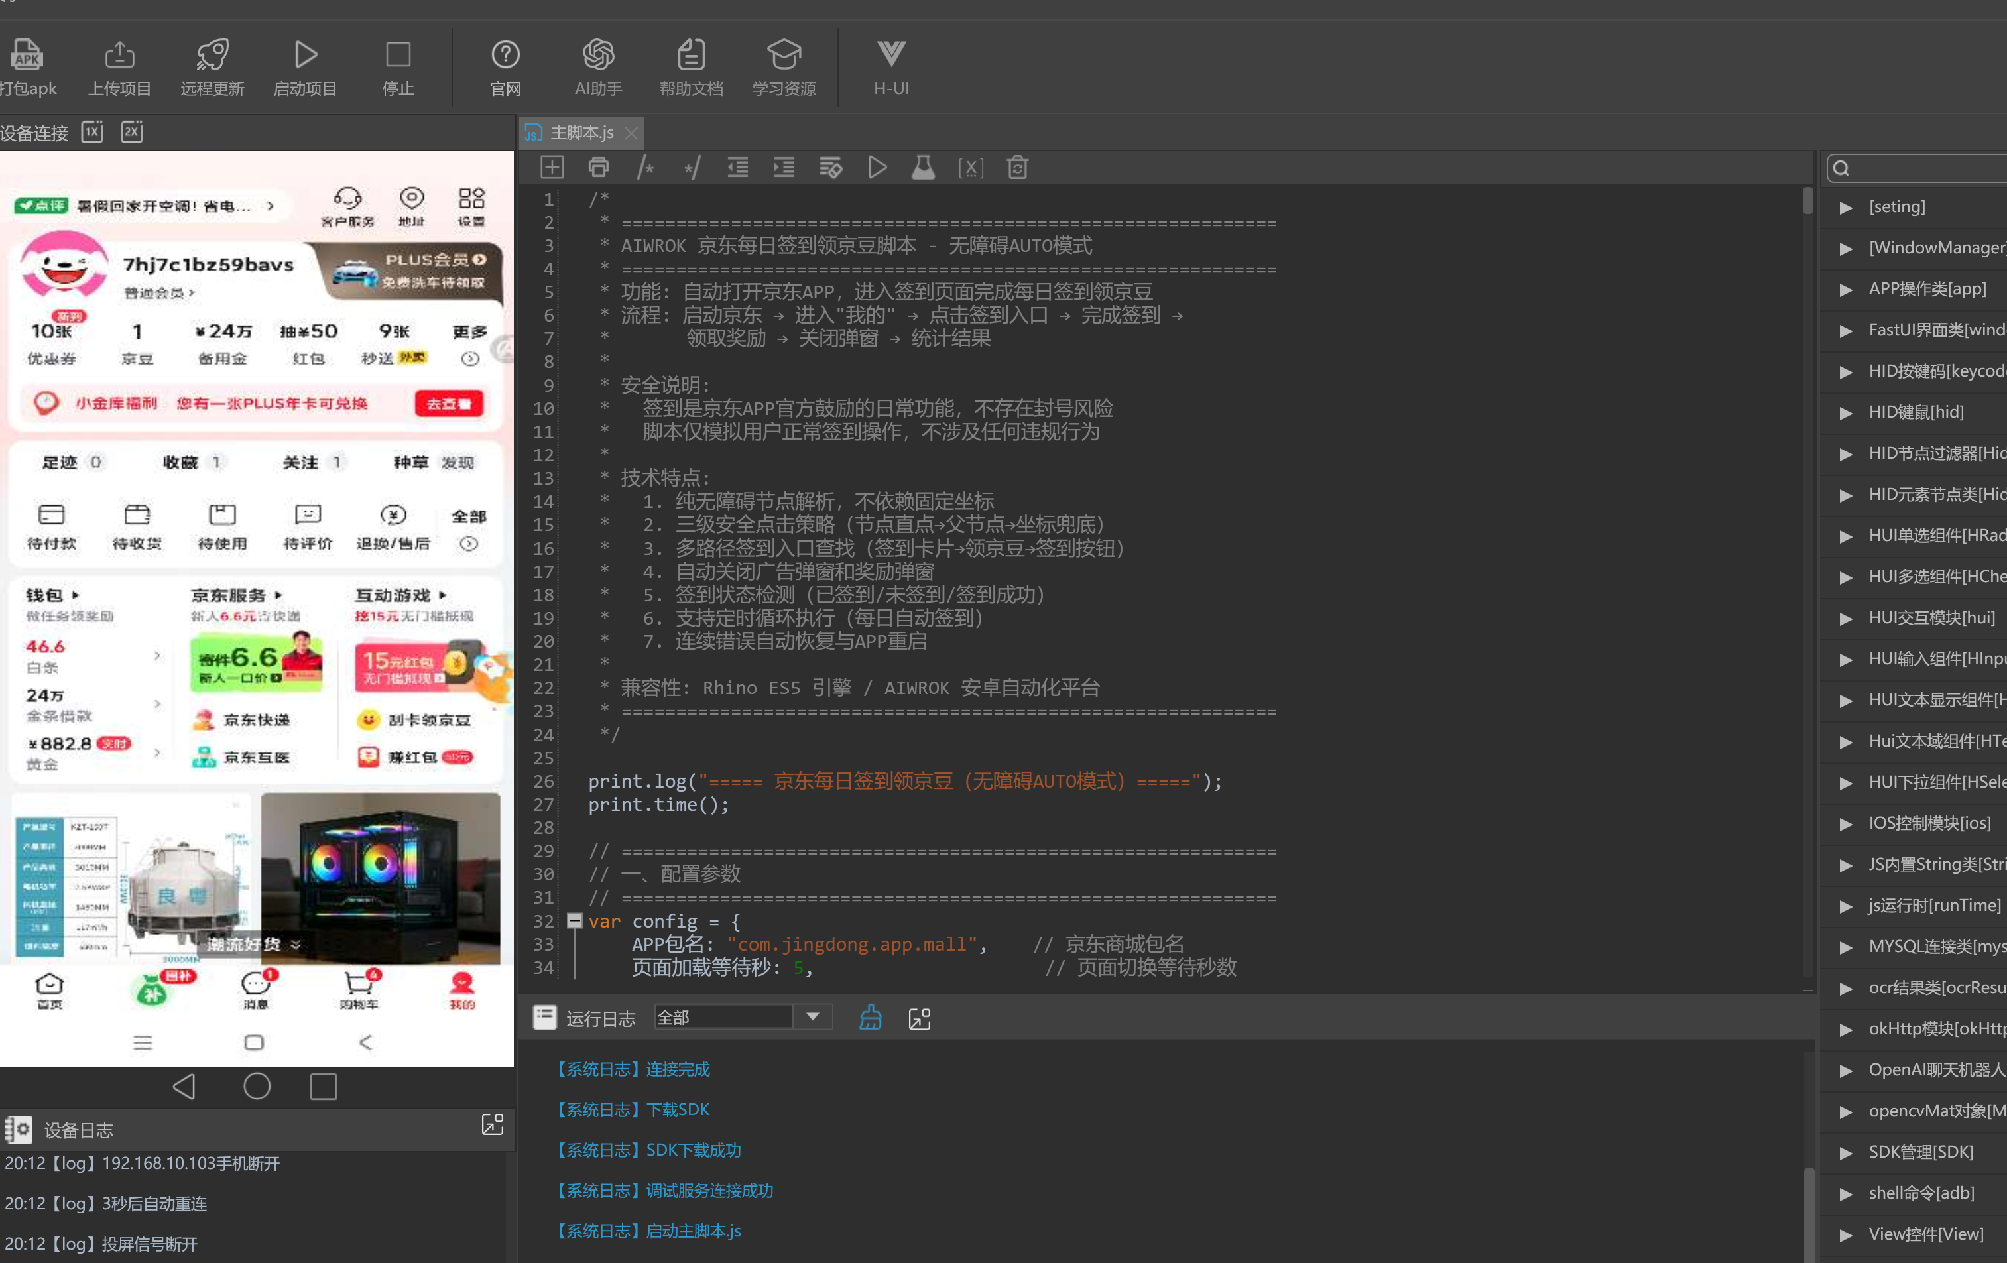The image size is (2007, 1263).
Task: Click the add new file plus icon
Action: 552,168
